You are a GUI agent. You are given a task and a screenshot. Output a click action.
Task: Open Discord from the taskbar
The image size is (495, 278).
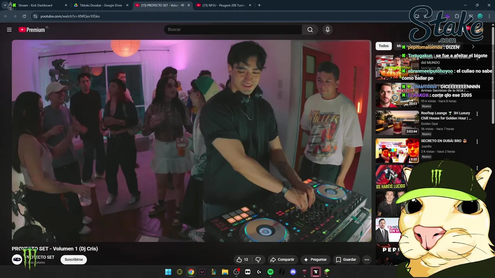click(x=293, y=272)
